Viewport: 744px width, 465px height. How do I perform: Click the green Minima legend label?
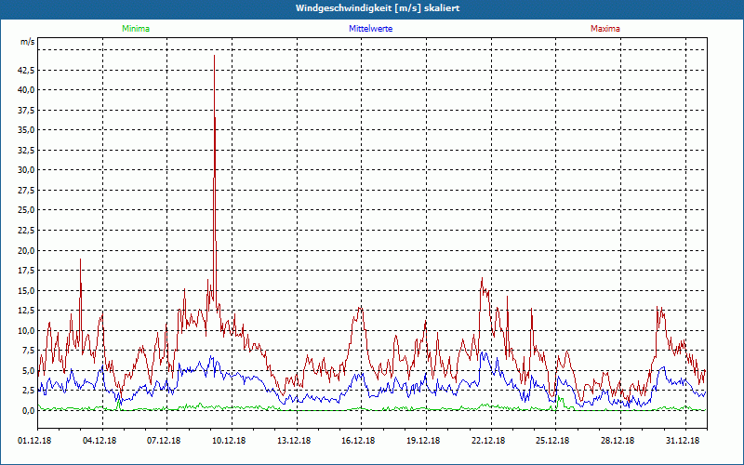coord(136,29)
